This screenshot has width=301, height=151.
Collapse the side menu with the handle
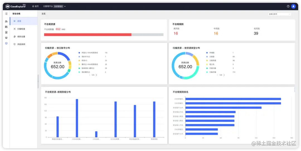(x=38, y=81)
